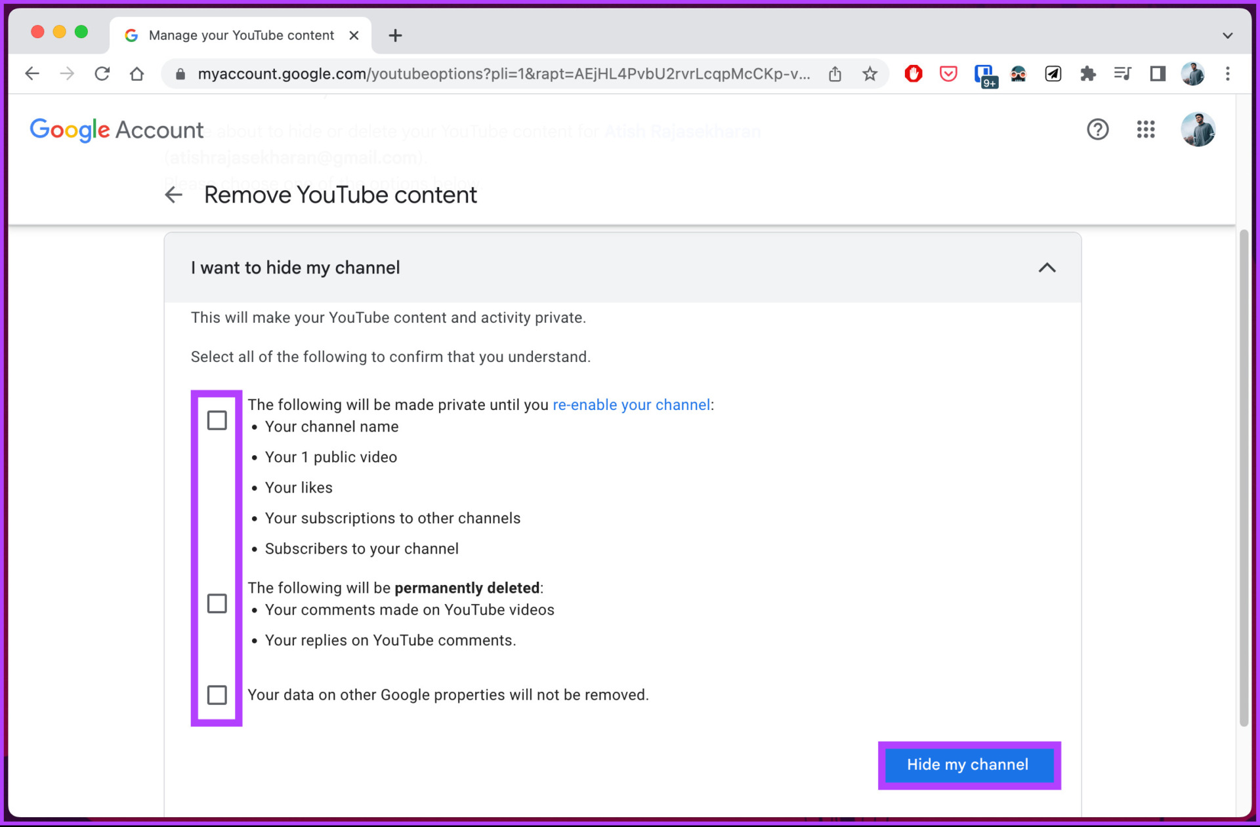
Task: Click the browser forward arrow
Action: point(67,73)
